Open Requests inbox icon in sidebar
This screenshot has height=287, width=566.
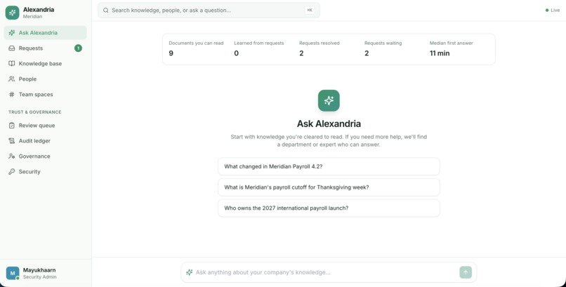[11, 48]
